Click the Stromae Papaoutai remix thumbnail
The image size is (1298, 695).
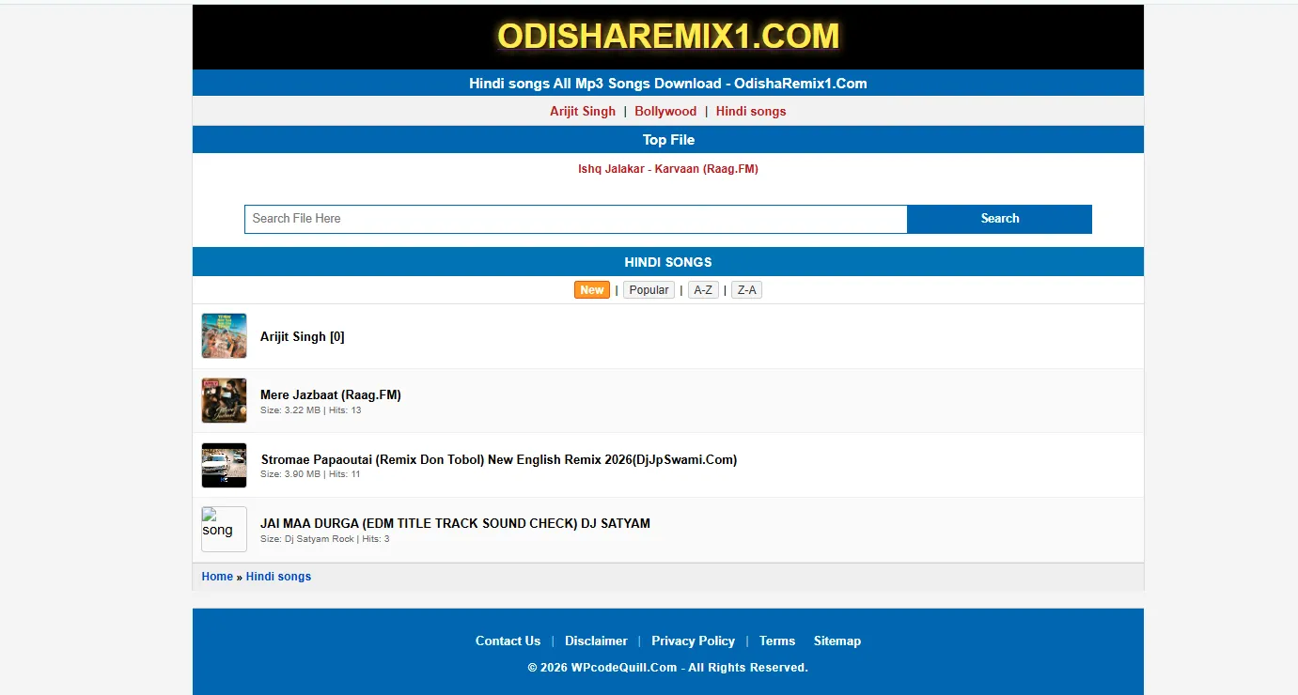coord(224,466)
